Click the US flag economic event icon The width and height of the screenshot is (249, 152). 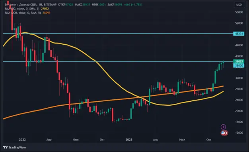[x=223, y=133]
